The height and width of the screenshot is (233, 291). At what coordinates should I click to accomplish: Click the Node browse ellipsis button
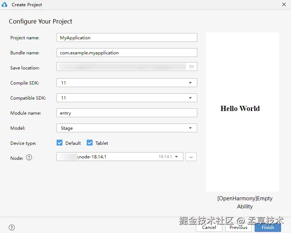[191, 157]
